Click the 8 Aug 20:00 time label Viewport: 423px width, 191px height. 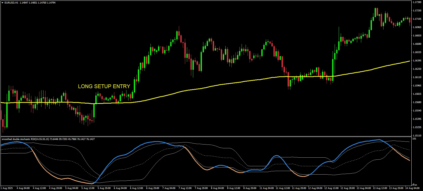(x=250, y=188)
